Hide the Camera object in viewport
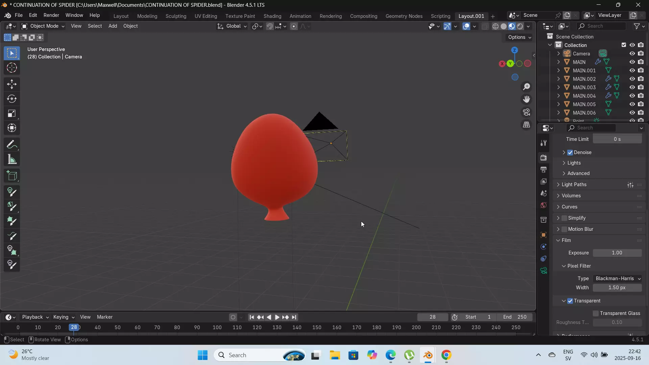Image resolution: width=649 pixels, height=365 pixels. [632, 53]
